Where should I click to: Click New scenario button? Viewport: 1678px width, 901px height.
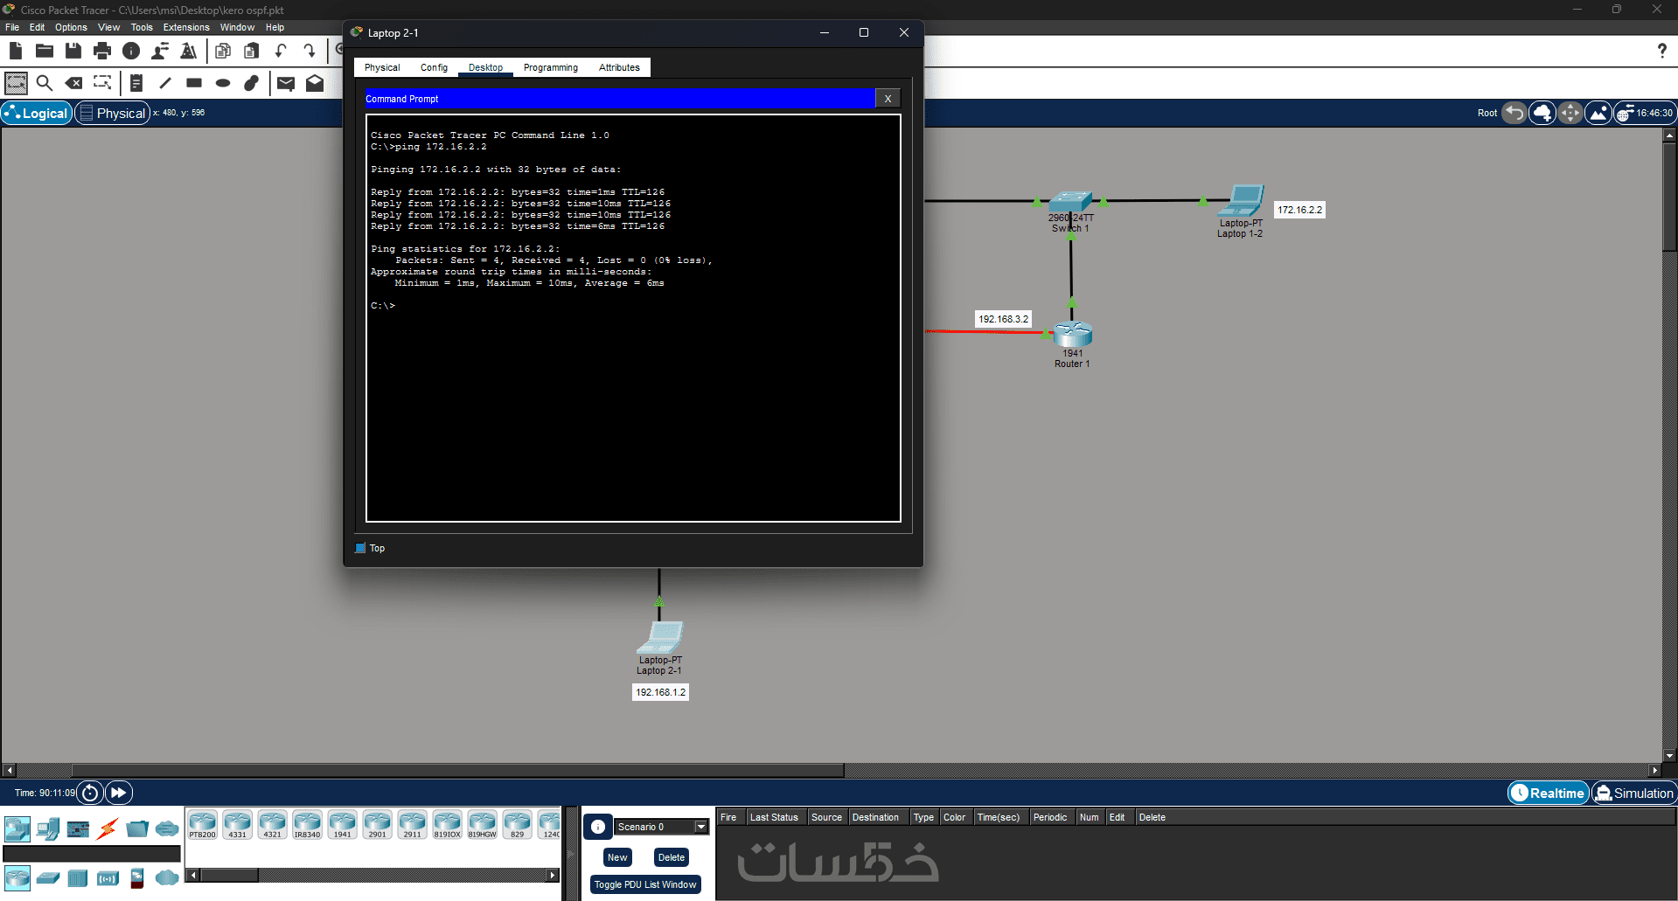tap(617, 857)
